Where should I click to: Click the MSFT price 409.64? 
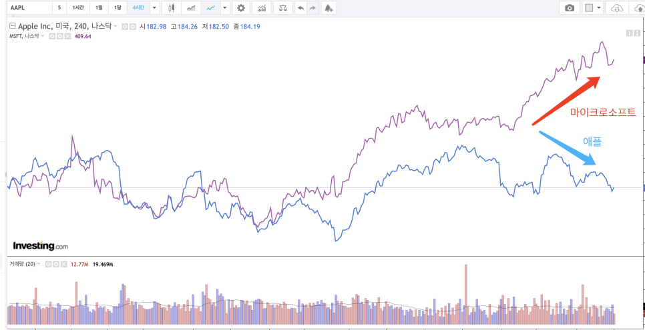[82, 36]
